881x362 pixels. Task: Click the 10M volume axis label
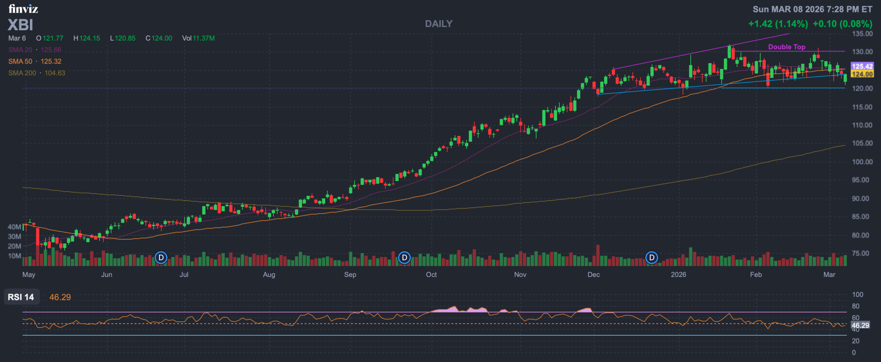pos(14,256)
